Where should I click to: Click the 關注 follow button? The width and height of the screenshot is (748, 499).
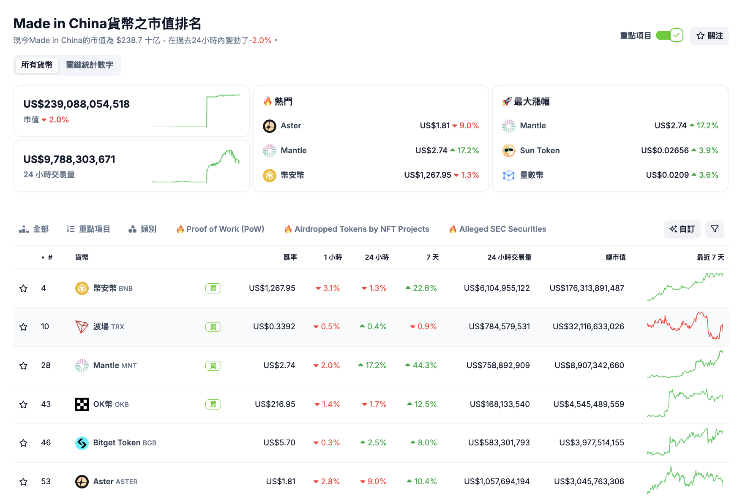(x=709, y=35)
